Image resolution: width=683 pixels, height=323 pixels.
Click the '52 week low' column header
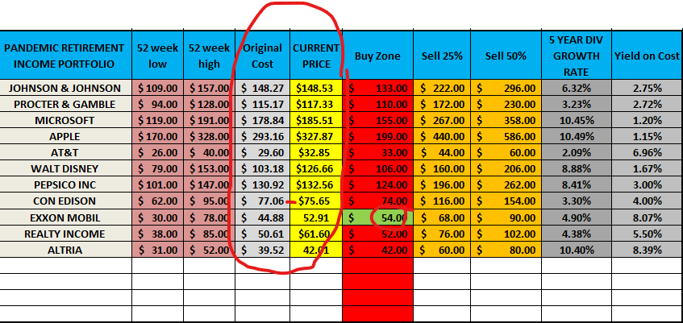(x=158, y=56)
